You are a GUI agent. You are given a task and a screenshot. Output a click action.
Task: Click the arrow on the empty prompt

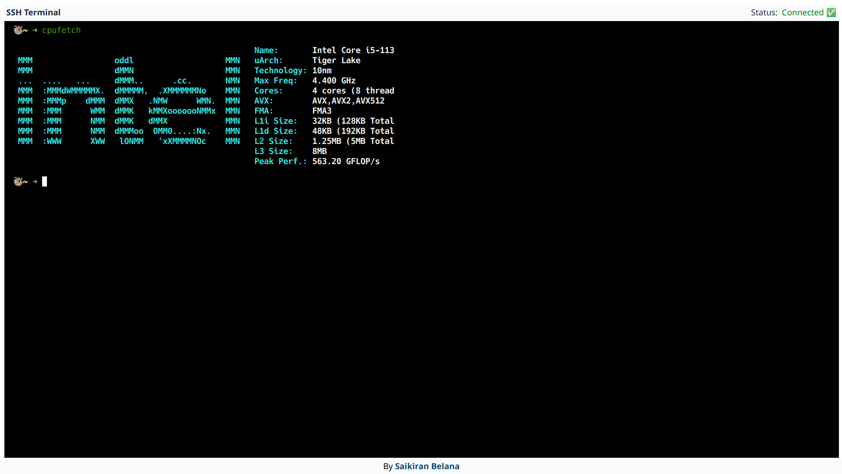click(35, 181)
